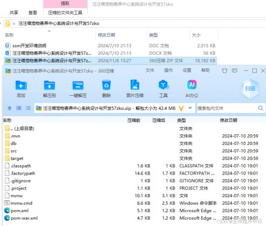Click the Edge icon beside pom-war.xml

(x=7, y=218)
